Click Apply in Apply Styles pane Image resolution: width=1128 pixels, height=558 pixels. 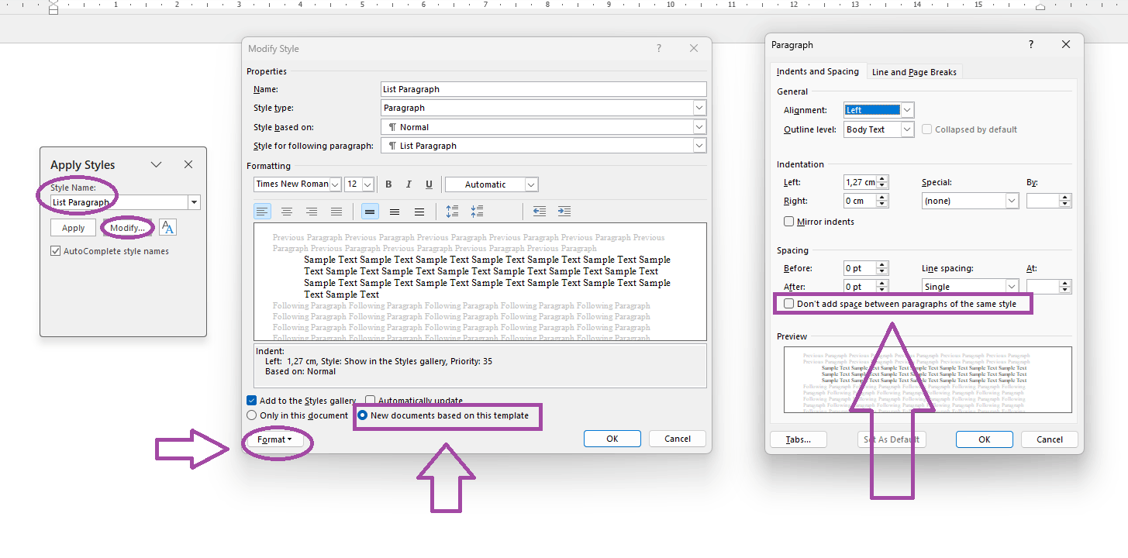point(73,228)
